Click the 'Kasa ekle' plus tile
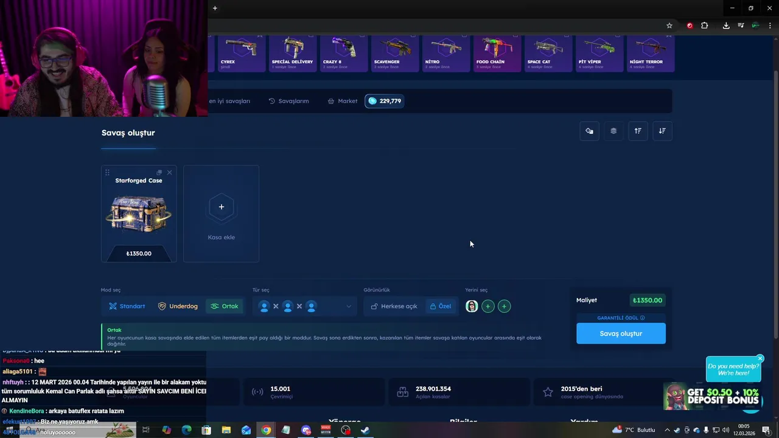This screenshot has height=438, width=779. [x=221, y=214]
